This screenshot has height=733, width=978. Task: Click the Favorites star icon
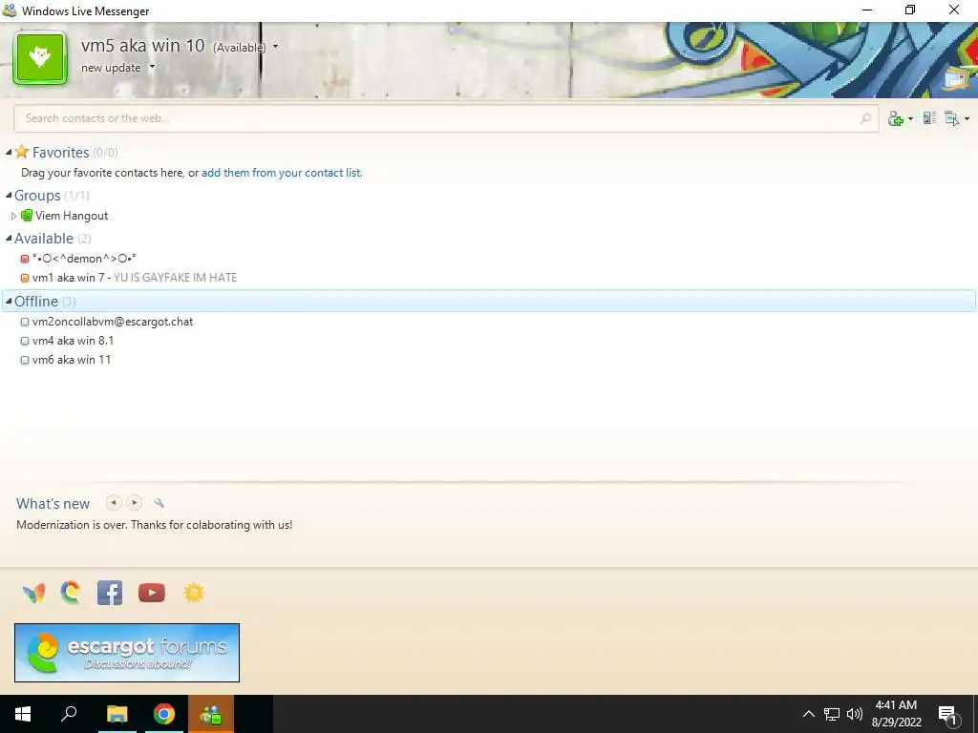click(x=22, y=152)
